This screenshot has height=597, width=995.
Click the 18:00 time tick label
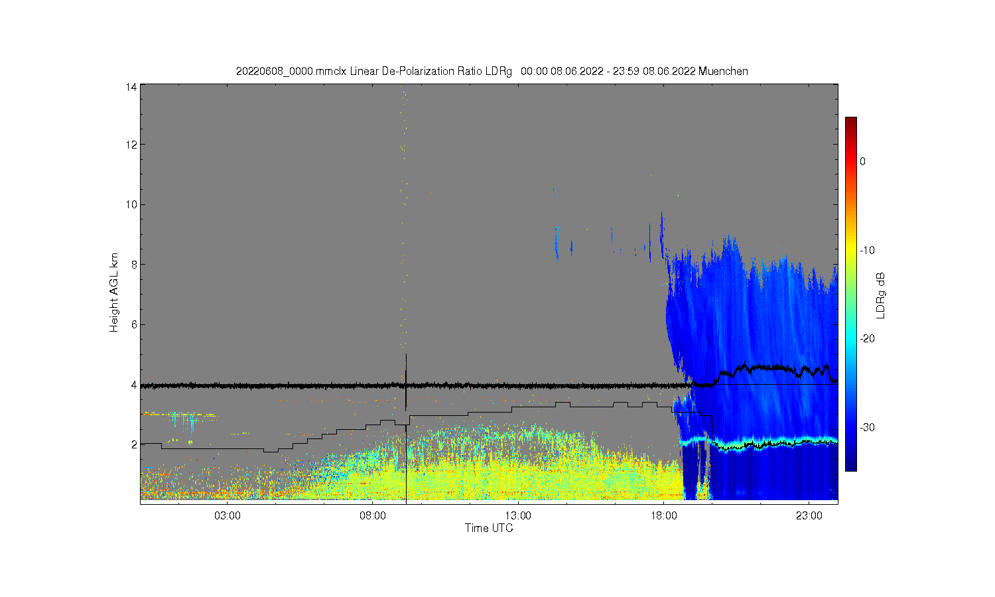(x=664, y=515)
